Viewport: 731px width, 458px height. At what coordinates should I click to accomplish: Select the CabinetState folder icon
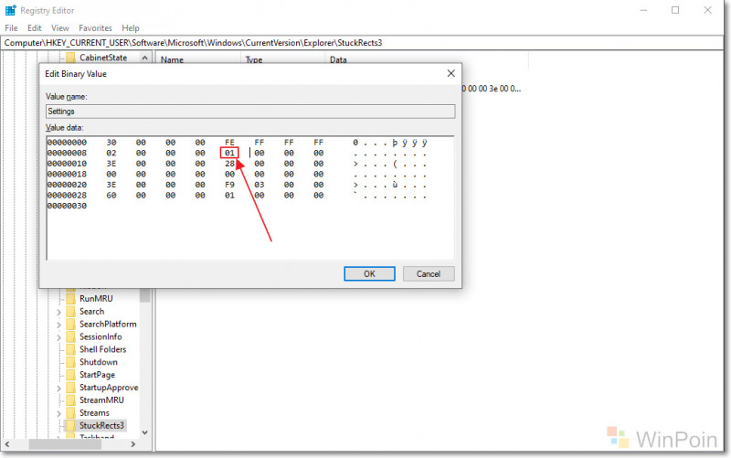pos(71,58)
